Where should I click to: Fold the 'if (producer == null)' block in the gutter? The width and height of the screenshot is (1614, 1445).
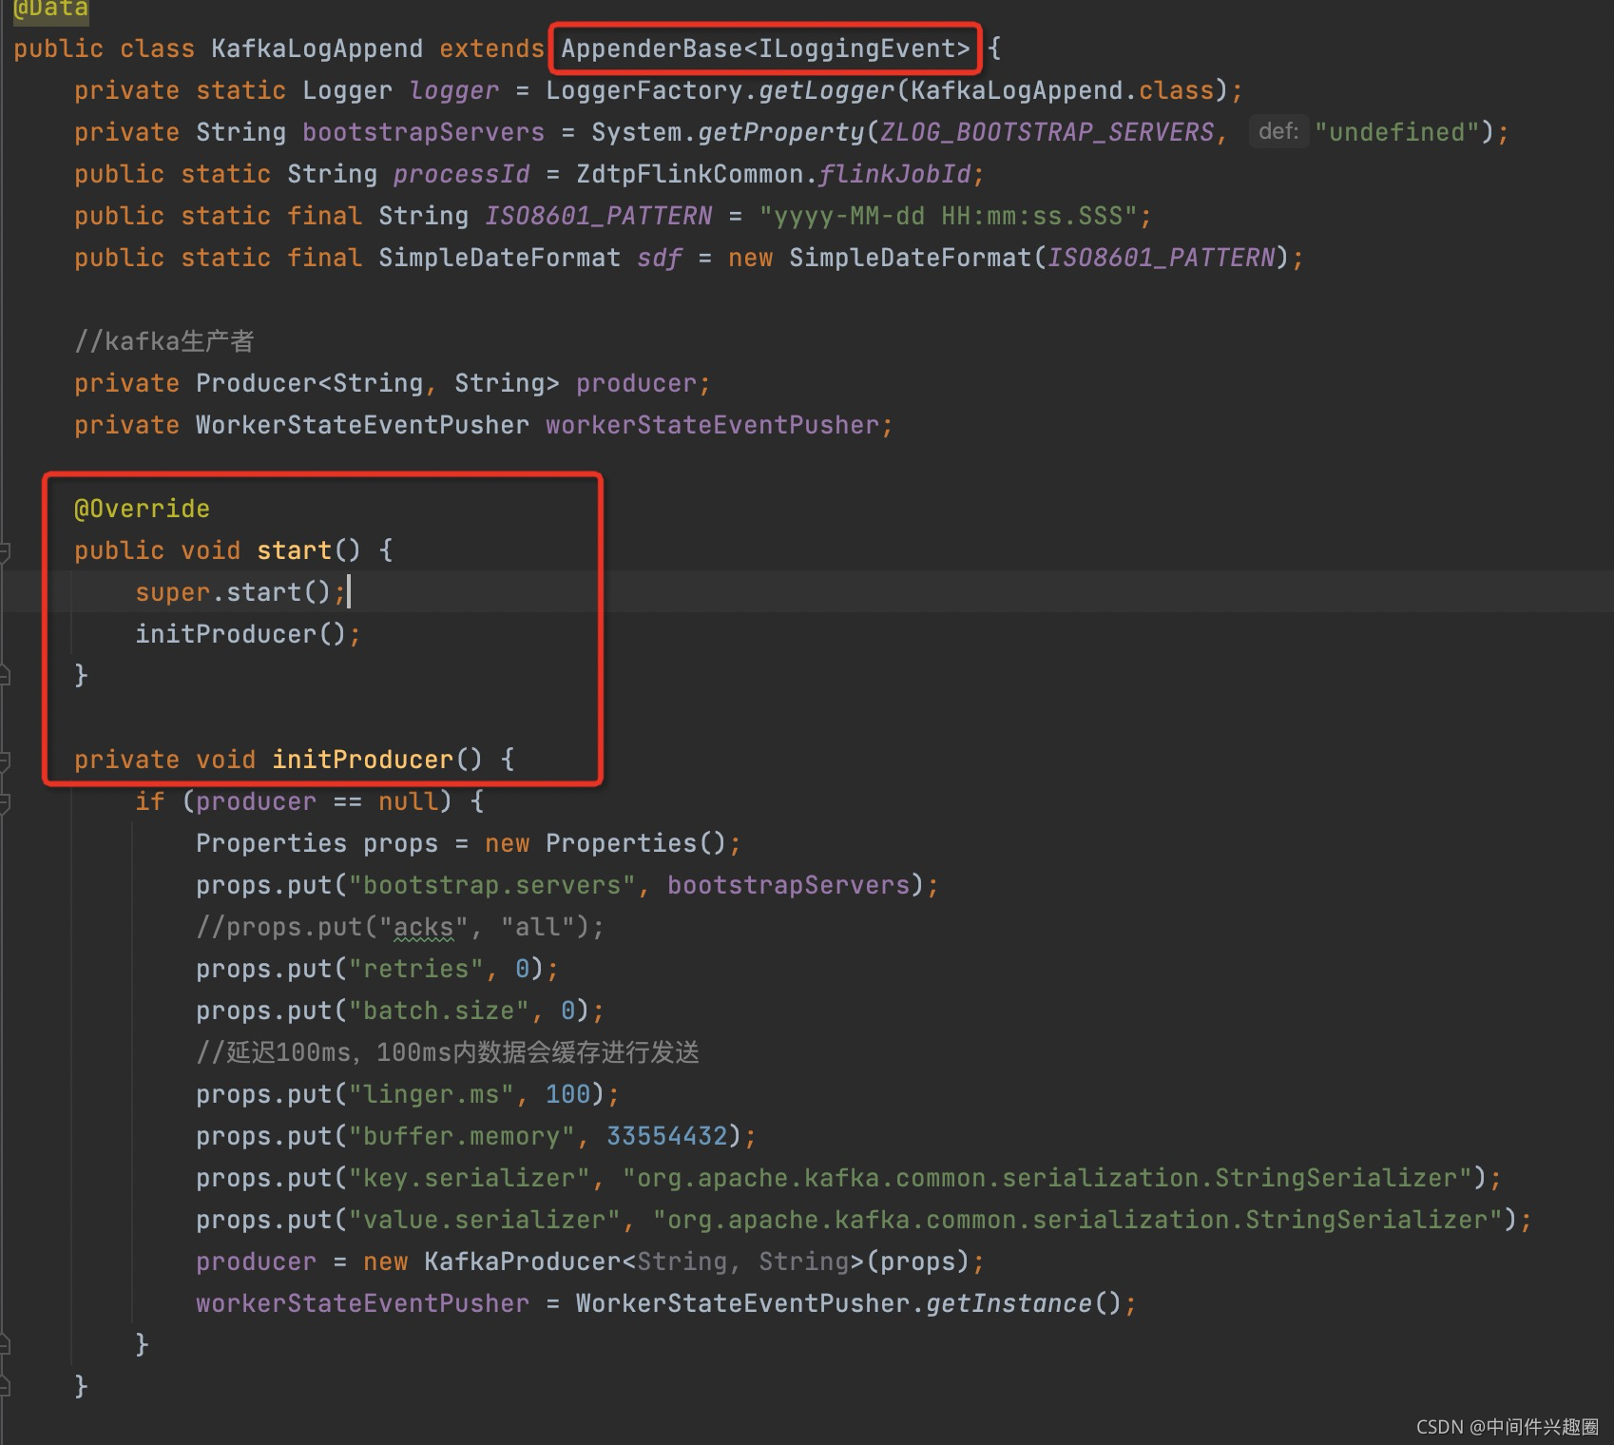[4, 802]
